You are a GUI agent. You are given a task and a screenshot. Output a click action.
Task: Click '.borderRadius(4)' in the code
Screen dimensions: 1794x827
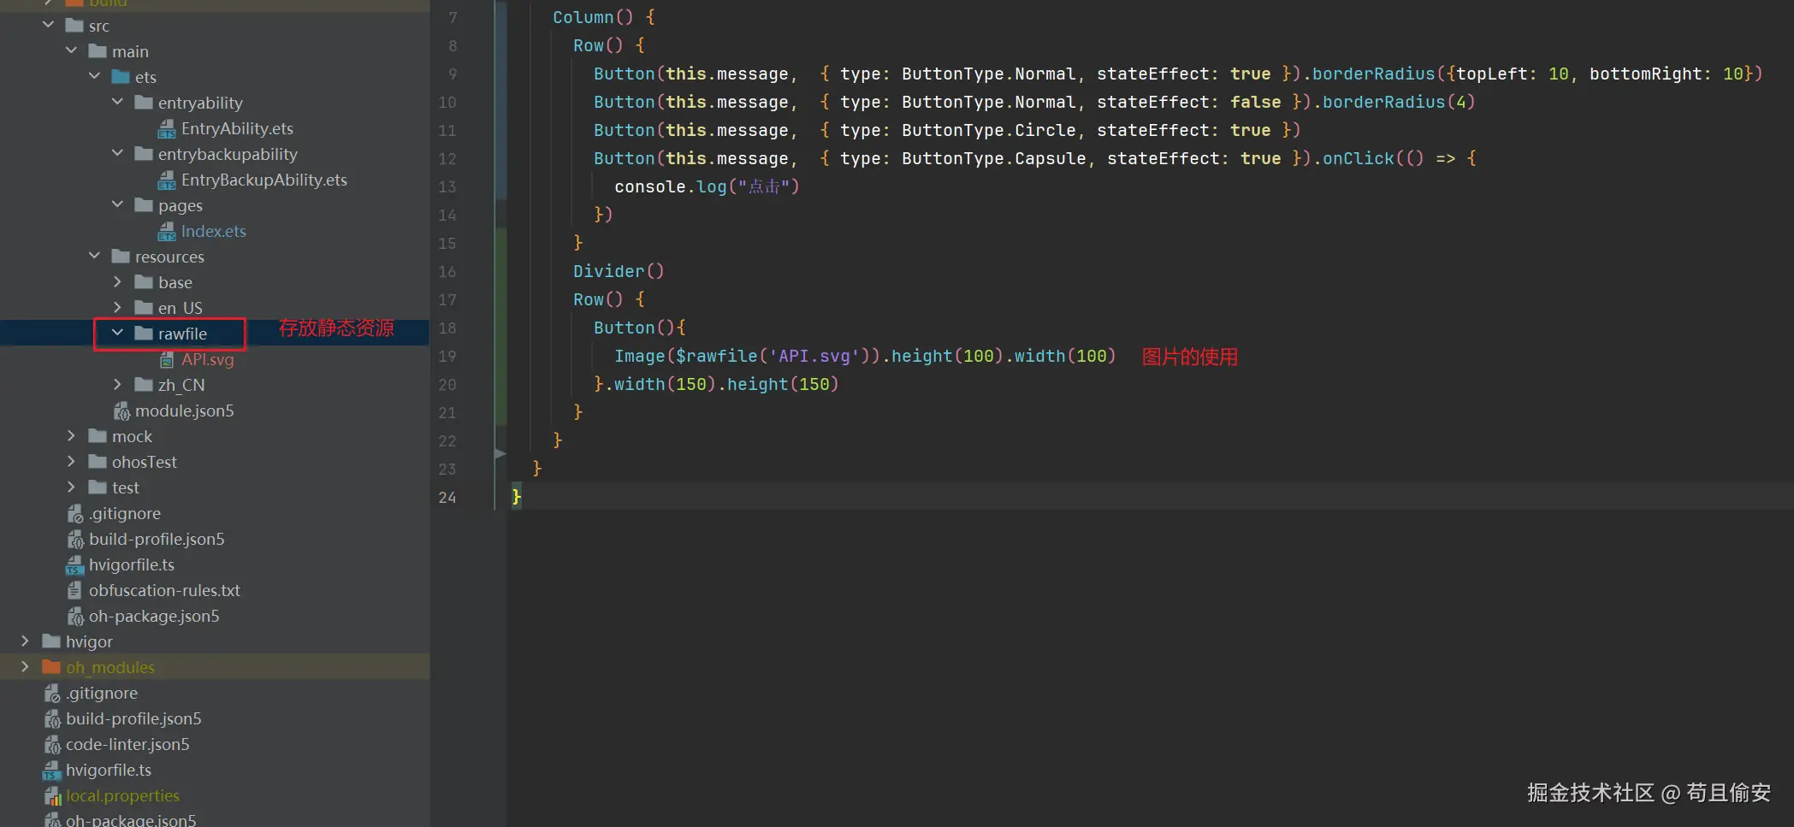point(1394,102)
